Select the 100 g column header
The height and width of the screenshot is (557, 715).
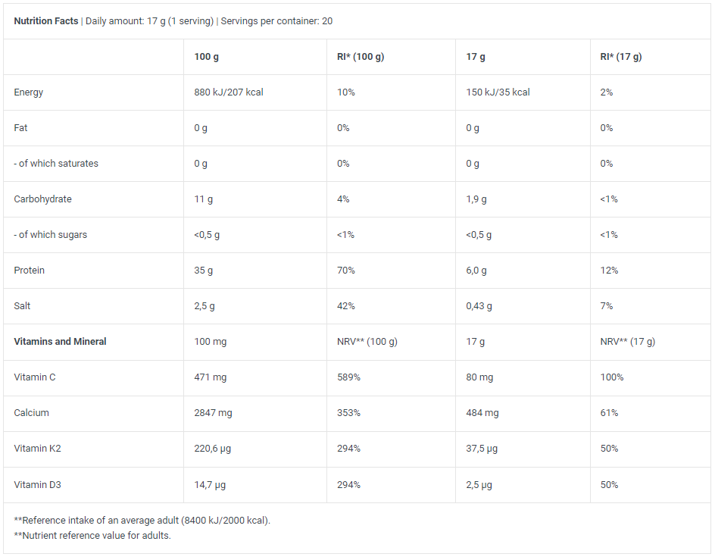click(206, 57)
